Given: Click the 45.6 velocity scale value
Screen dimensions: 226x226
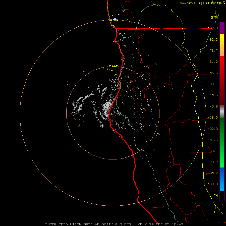Looking at the screenshot, I should click(214, 73).
